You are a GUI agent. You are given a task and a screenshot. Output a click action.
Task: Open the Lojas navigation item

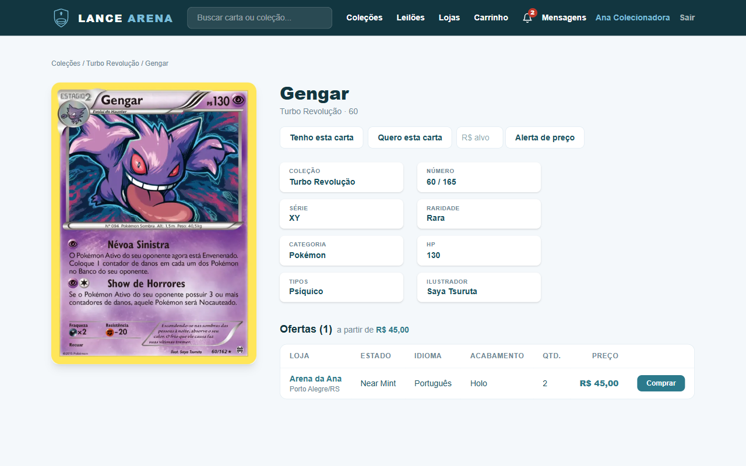point(449,18)
